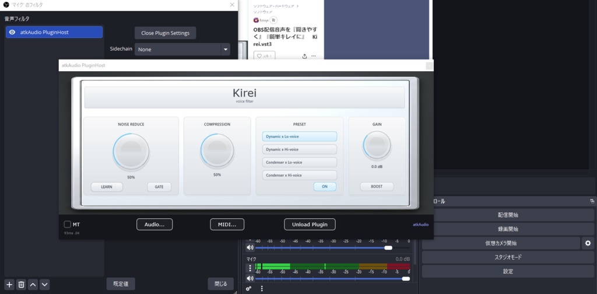Select the Dynamic x Lo-voice preset
The width and height of the screenshot is (597, 294).
tap(300, 136)
